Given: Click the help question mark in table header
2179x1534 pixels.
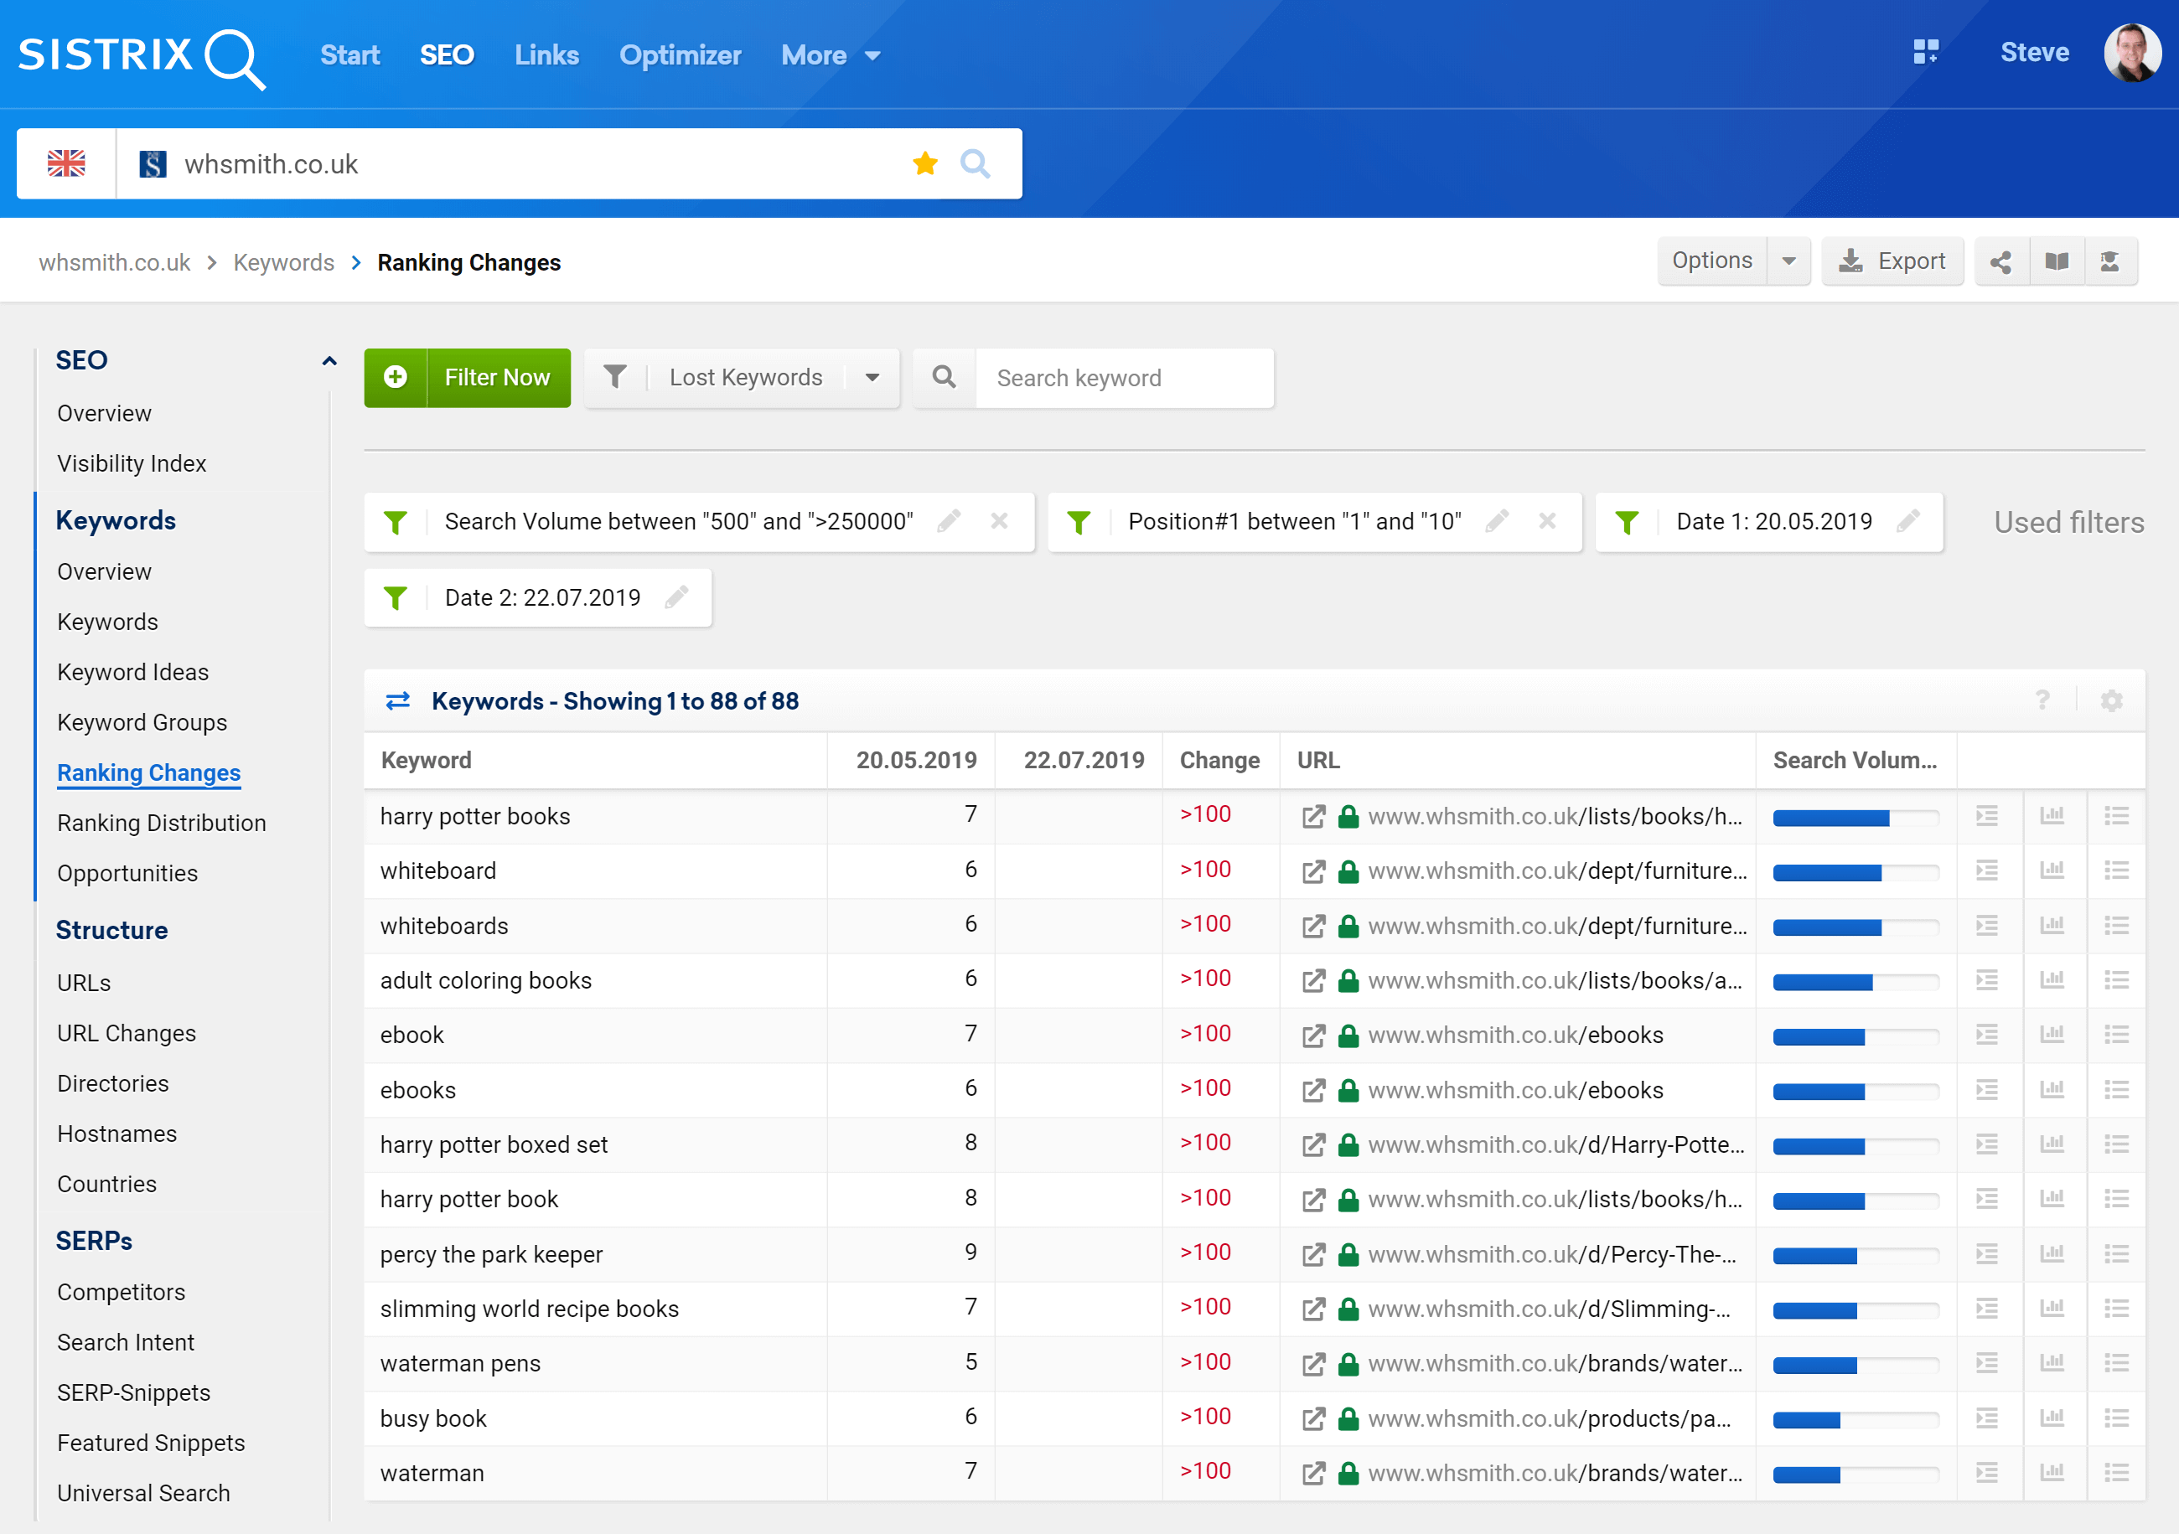Looking at the screenshot, I should [x=2042, y=700].
